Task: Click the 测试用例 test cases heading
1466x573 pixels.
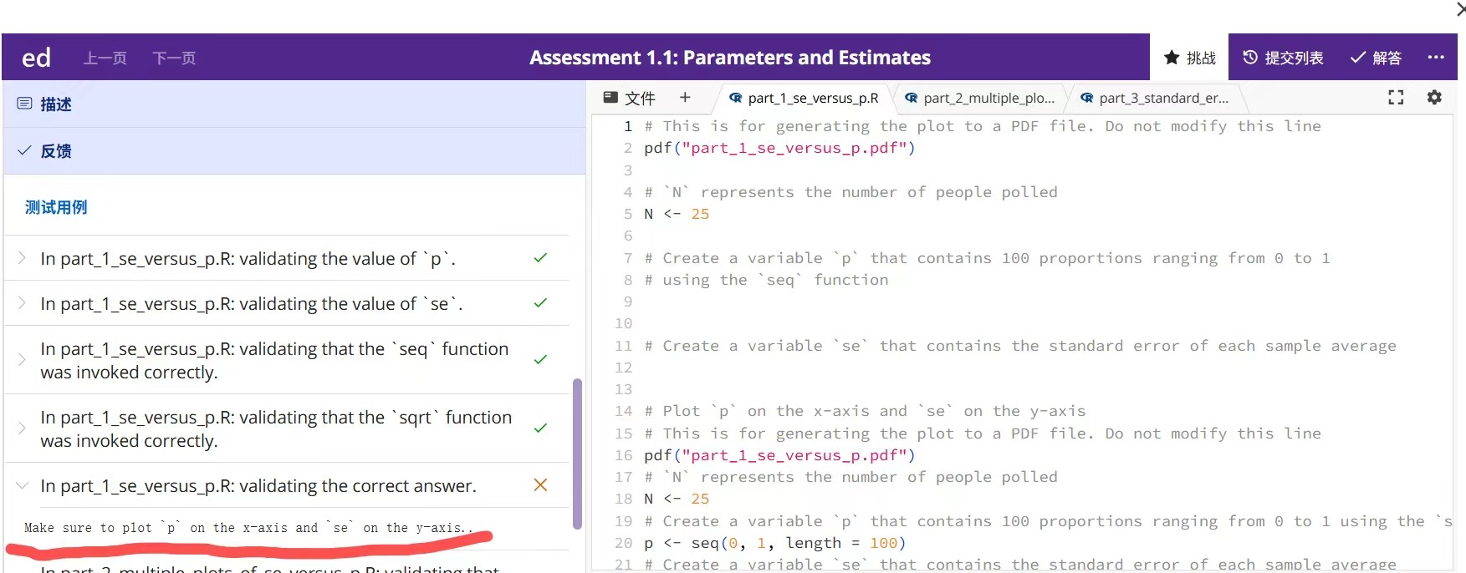Action: pos(56,207)
